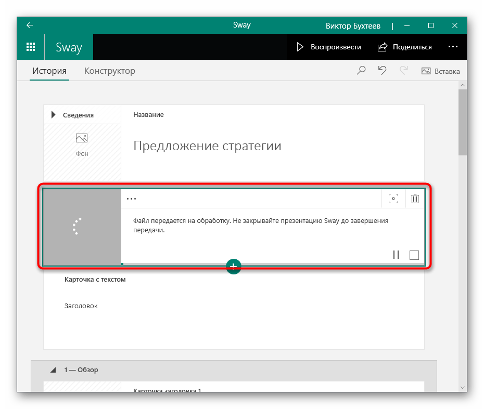Tick the card selection checkbox
Screen dimensions: 484x409
pyautogui.click(x=414, y=255)
